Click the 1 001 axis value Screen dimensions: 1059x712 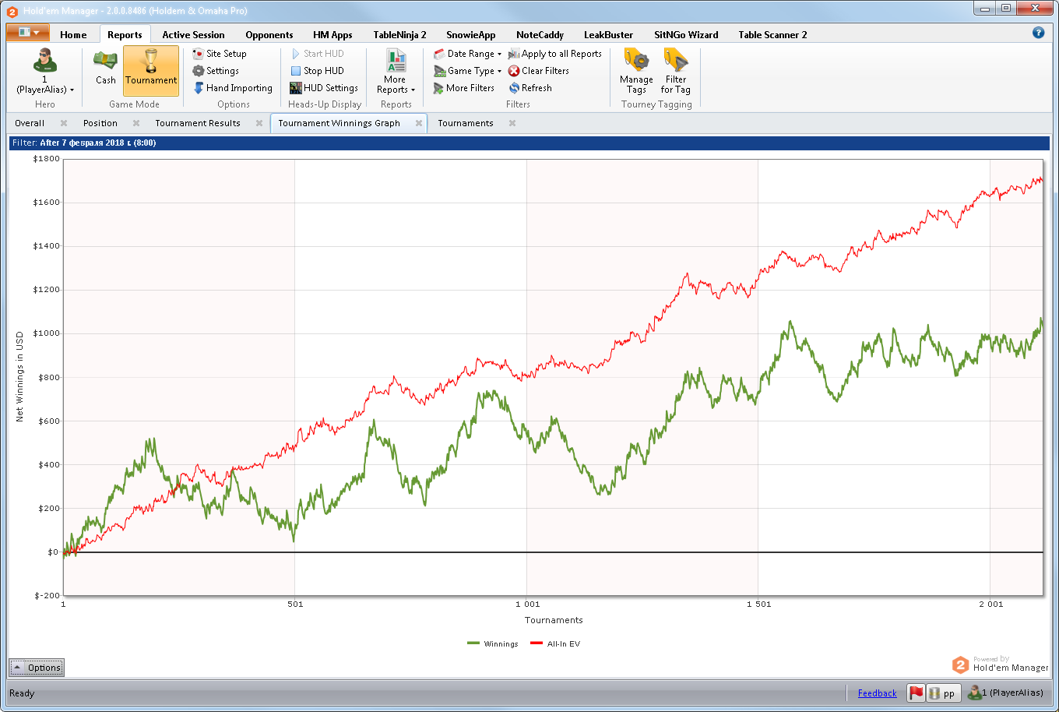pos(527,604)
